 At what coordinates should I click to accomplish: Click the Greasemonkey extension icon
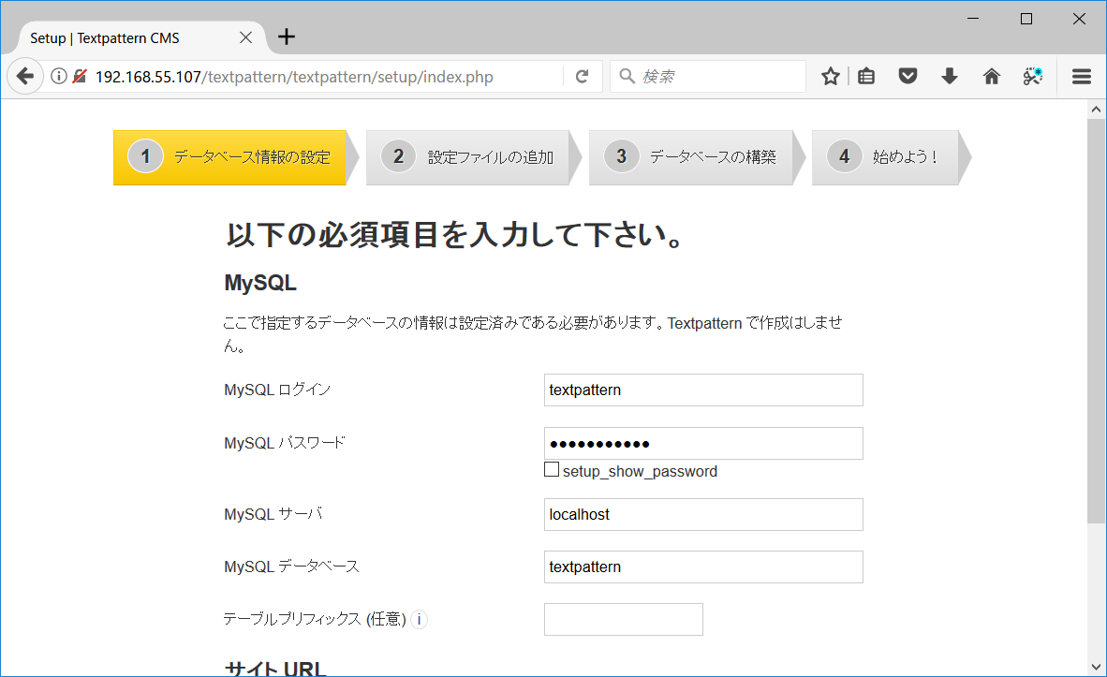[1032, 76]
